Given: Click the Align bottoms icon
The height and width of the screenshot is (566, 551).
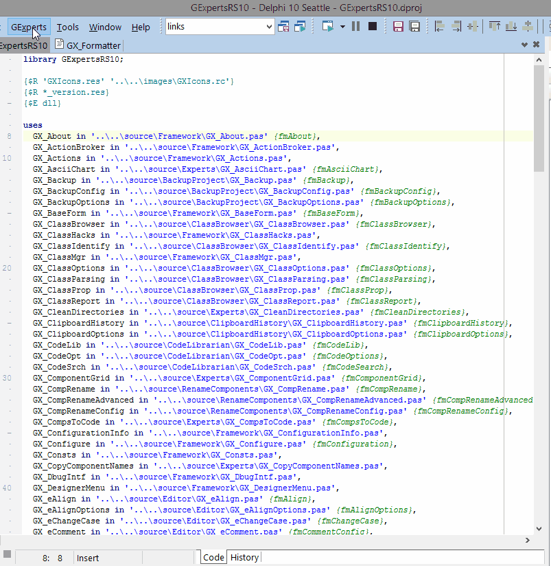Looking at the screenshot, I should click(x=511, y=27).
